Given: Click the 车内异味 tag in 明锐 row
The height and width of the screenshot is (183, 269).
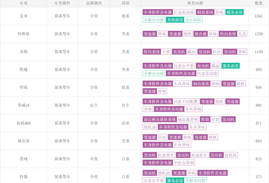Looking at the screenshot, I should point(182,83).
